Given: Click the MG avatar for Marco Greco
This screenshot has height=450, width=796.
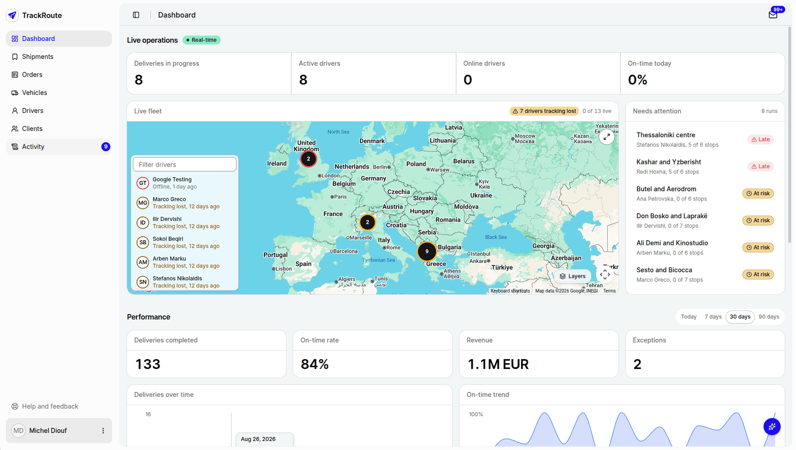Looking at the screenshot, I should [x=143, y=203].
